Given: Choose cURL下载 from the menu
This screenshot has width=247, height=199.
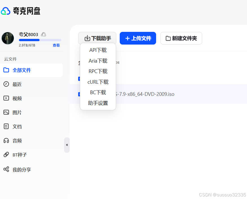Looking at the screenshot, I should [x=98, y=82].
